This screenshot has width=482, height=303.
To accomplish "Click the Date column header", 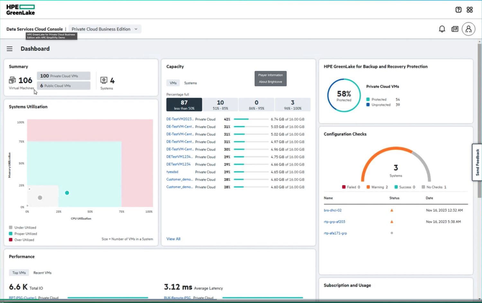I will click(429, 198).
